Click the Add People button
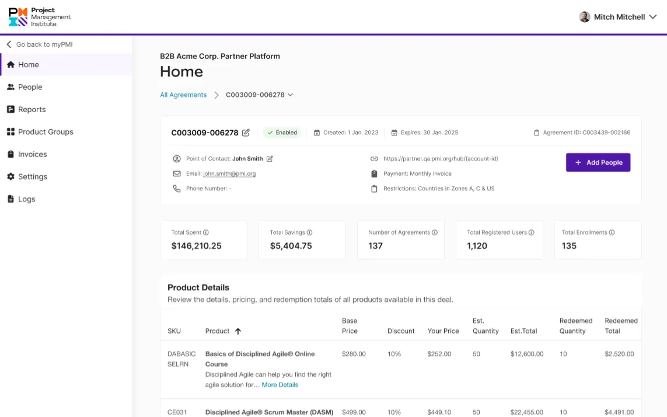Viewport: 667px width, 417px height. click(x=598, y=162)
